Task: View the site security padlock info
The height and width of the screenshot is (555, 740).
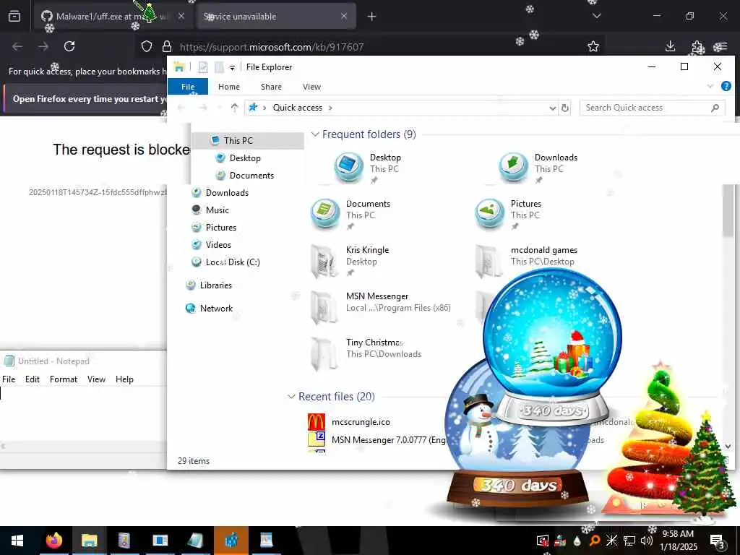Action: pos(167,46)
